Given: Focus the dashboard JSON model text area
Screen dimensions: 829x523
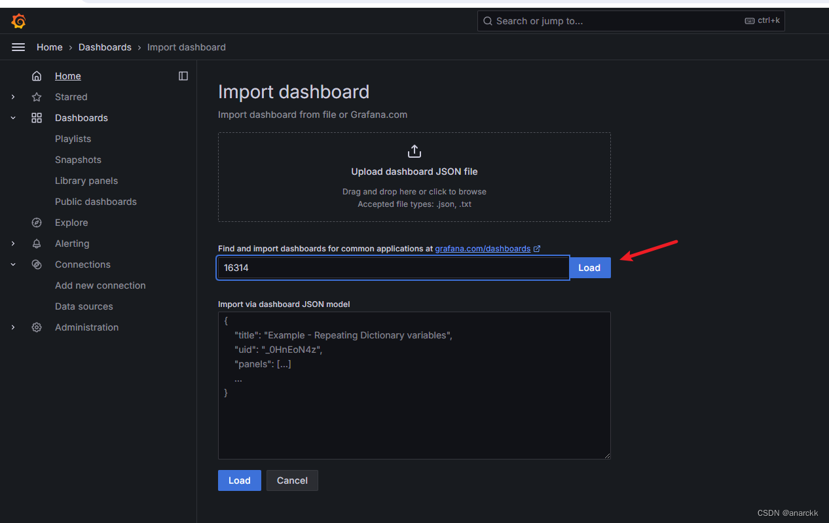Looking at the screenshot, I should coord(414,386).
